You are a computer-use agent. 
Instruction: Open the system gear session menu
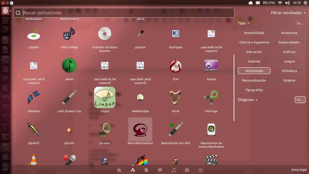305,3
